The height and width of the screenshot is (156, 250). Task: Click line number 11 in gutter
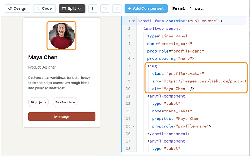(128, 96)
